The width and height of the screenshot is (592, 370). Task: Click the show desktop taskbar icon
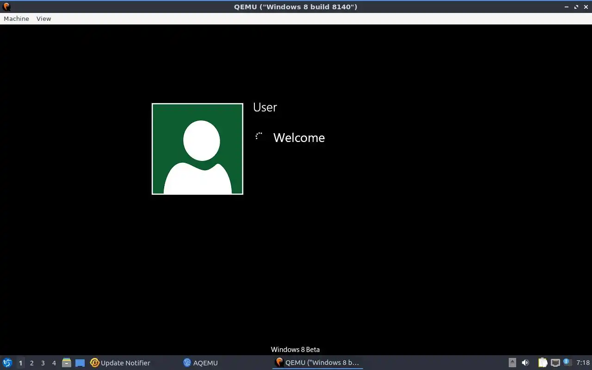pos(80,363)
